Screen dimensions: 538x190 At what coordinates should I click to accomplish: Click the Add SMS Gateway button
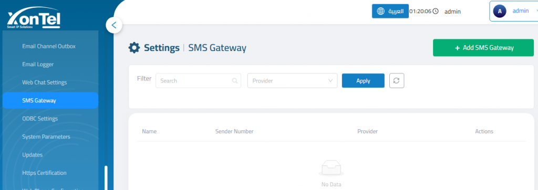pos(483,48)
